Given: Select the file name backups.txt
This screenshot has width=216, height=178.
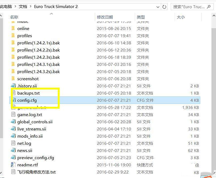Looking at the screenshot, I should pyautogui.click(x=28, y=93).
